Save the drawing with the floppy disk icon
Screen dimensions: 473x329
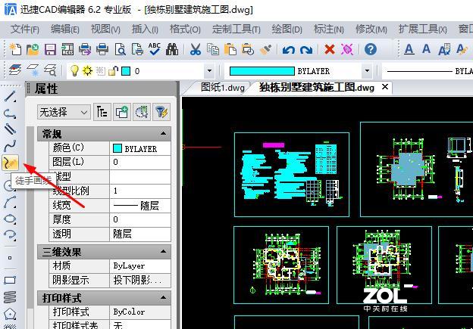click(50, 49)
